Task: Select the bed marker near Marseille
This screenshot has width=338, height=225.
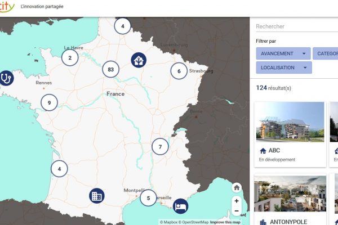Action: pyautogui.click(x=180, y=206)
